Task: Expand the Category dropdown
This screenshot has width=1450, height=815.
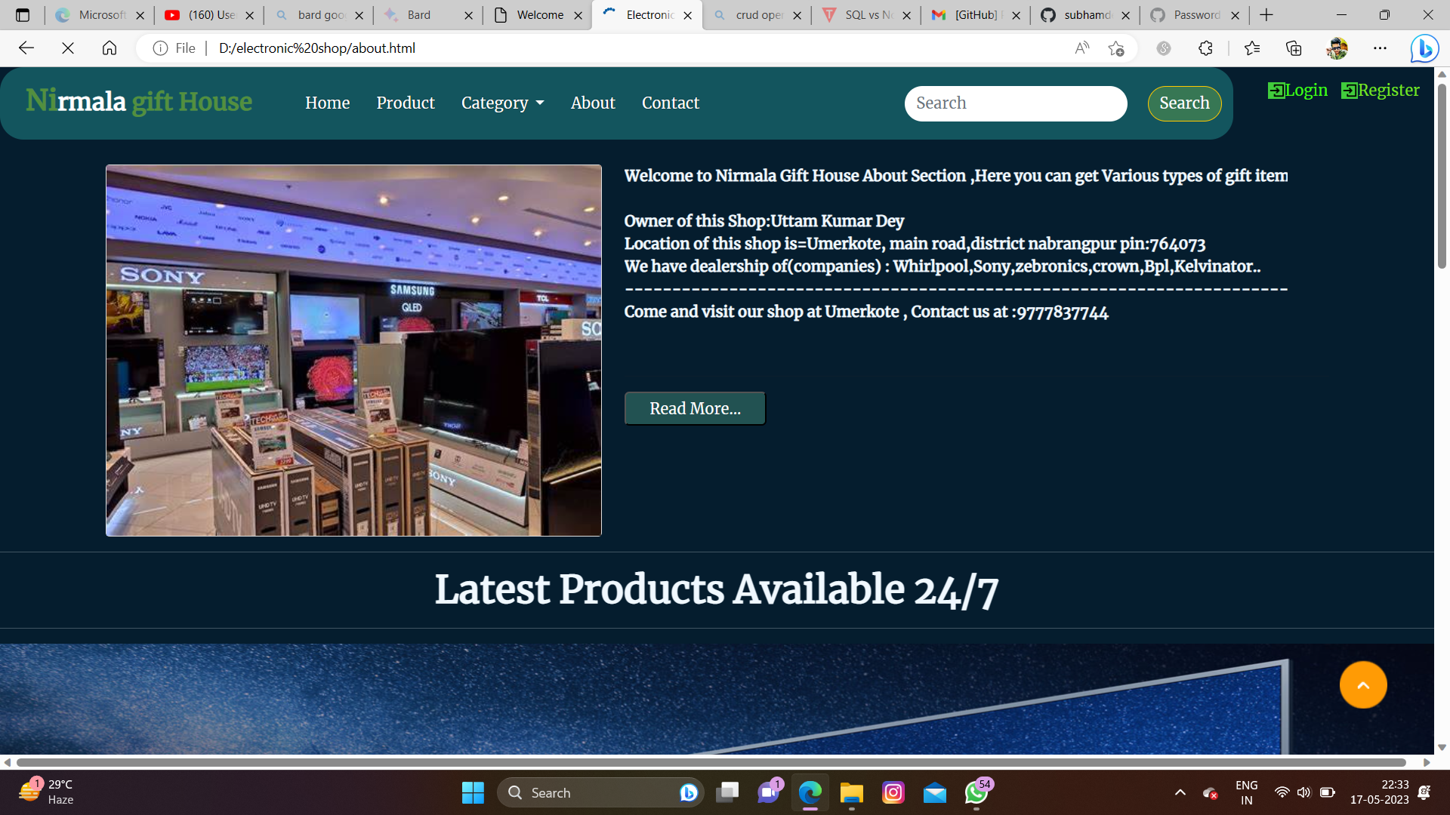Action: (502, 103)
